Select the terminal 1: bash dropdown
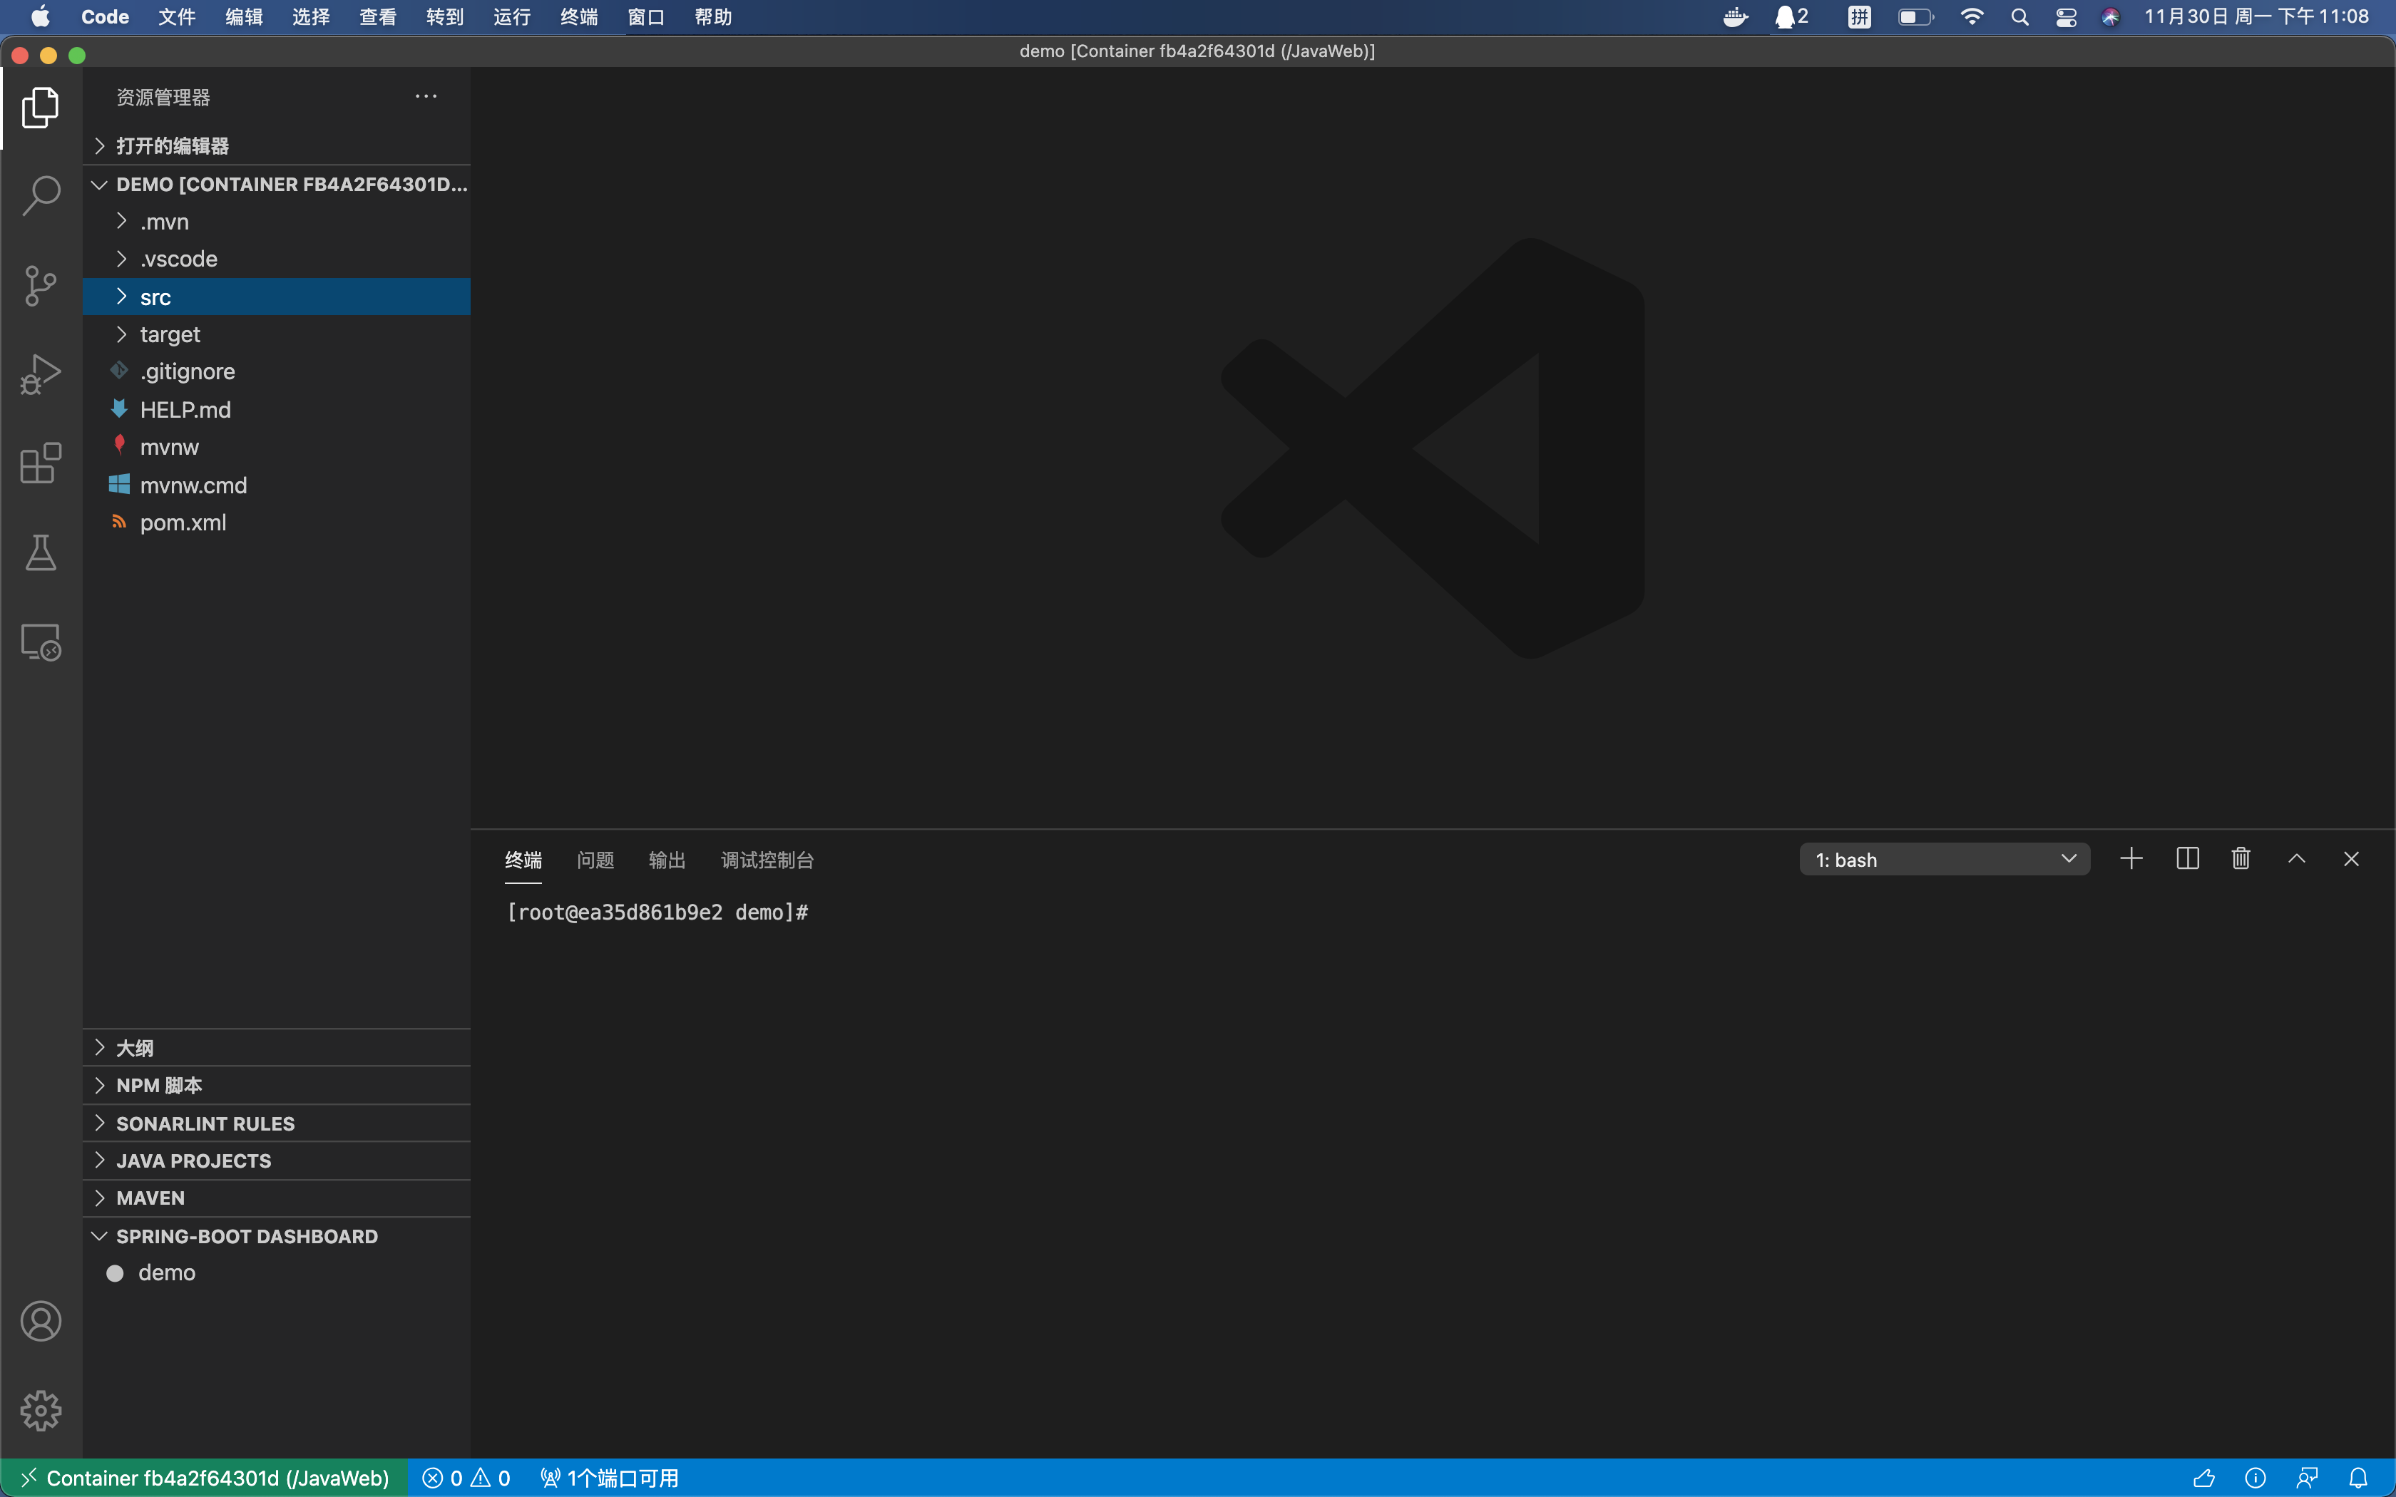 (x=1945, y=860)
